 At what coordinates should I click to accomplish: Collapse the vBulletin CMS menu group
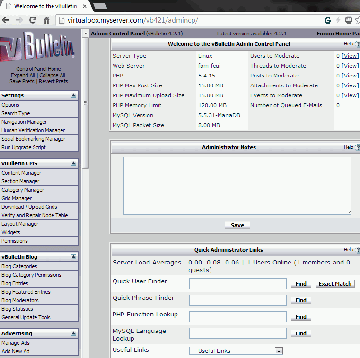(x=73, y=163)
